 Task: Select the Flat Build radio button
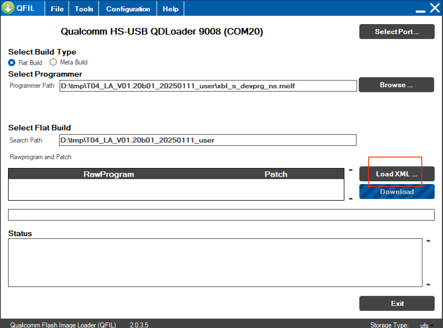click(12, 63)
